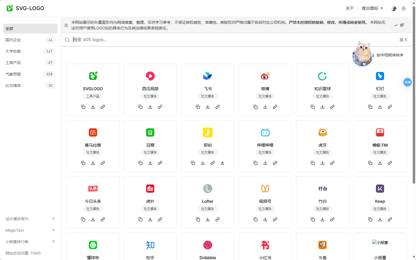This screenshot has width=416, height=260.
Task: Open the 关于 page
Action: pos(349,8)
